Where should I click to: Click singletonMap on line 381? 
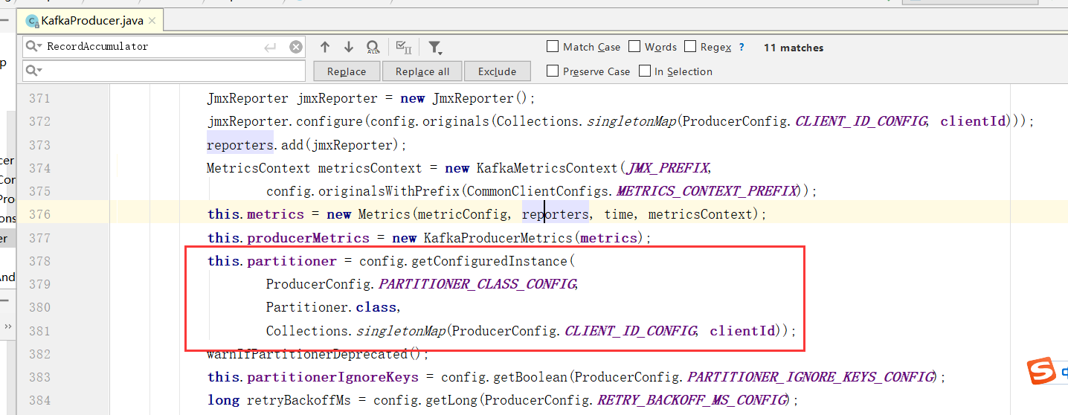(401, 330)
